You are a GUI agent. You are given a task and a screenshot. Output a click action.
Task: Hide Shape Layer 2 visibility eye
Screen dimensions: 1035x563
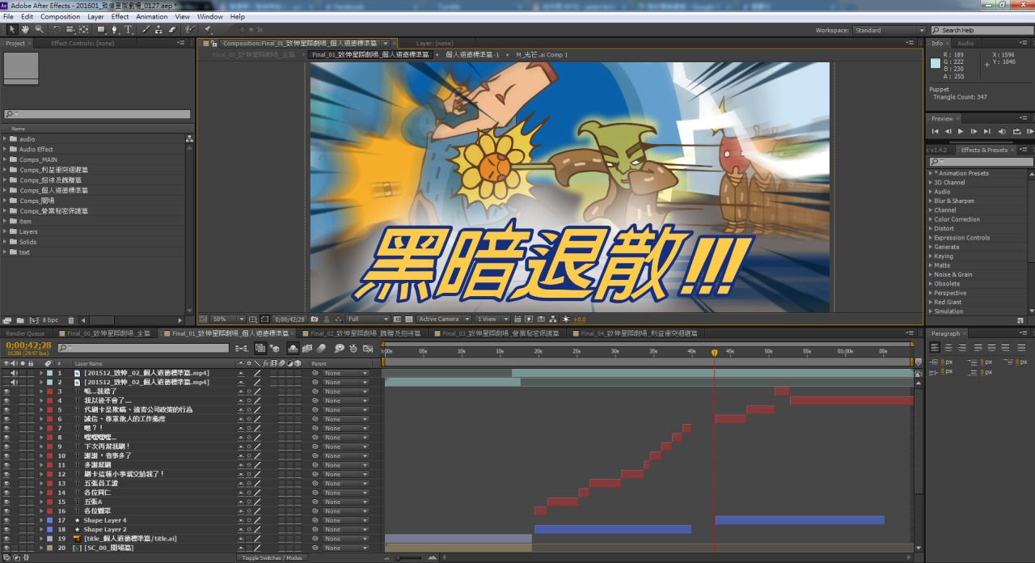(x=6, y=530)
